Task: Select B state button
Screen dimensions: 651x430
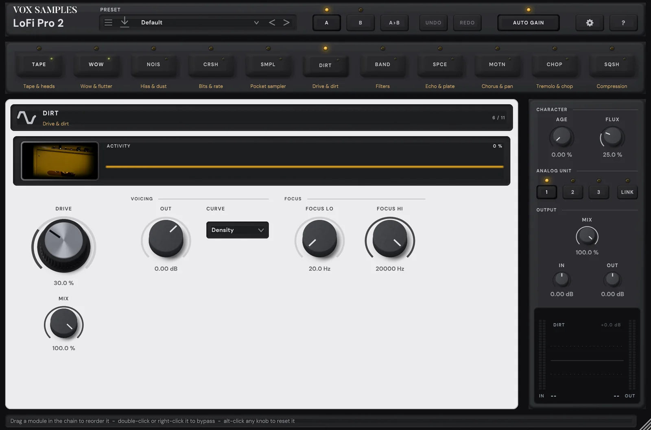Action: point(360,23)
